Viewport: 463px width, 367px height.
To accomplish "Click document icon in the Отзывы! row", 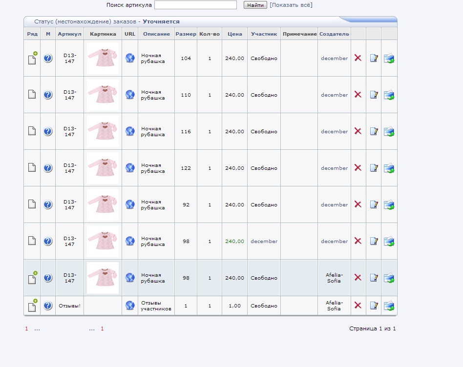I will 32,306.
